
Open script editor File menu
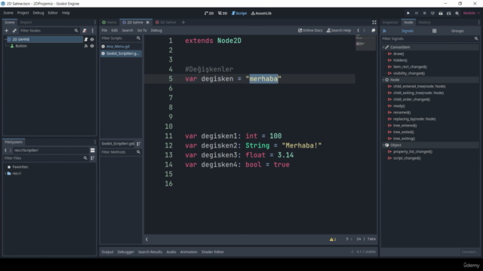click(104, 30)
